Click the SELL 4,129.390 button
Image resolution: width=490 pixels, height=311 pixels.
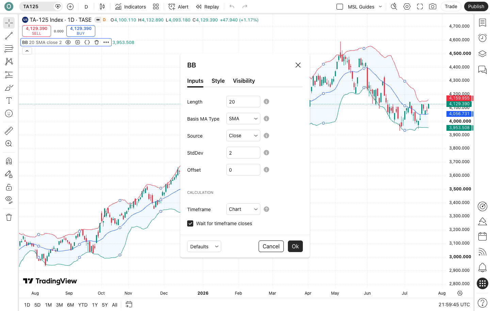point(36,31)
